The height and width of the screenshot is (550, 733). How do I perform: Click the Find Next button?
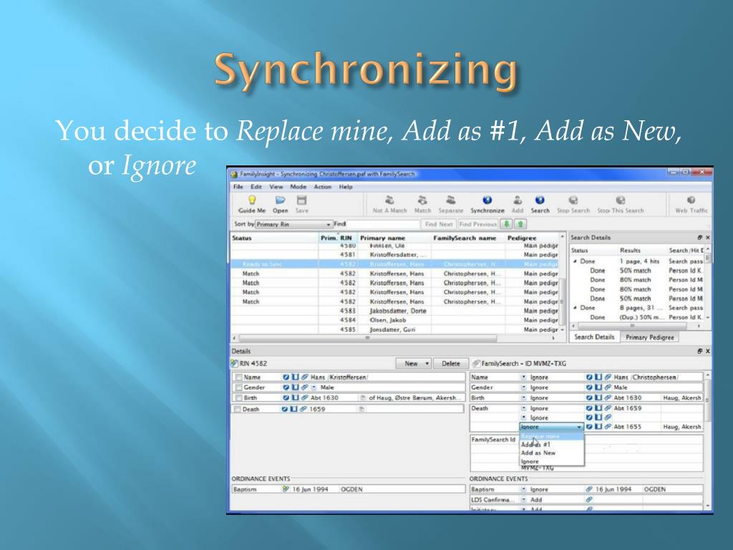(x=439, y=224)
